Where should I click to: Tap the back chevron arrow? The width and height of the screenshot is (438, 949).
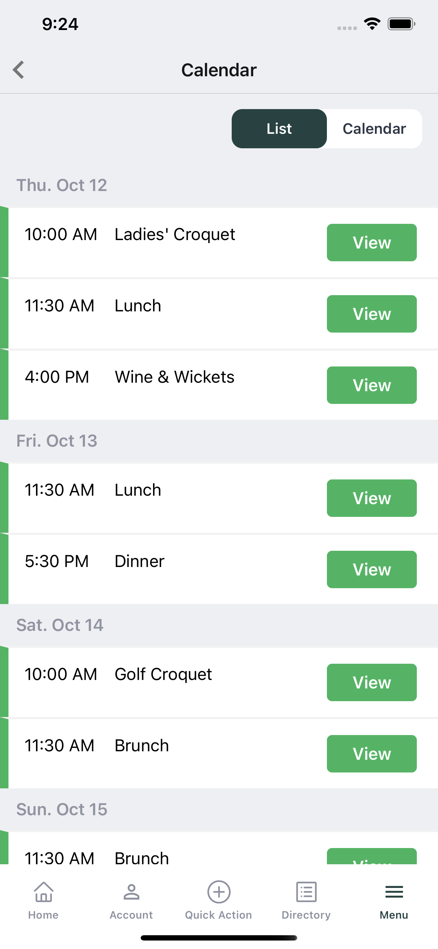(18, 70)
